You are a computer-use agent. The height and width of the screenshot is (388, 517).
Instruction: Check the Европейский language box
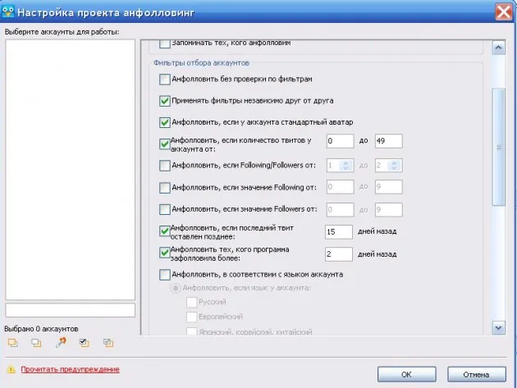(x=191, y=317)
